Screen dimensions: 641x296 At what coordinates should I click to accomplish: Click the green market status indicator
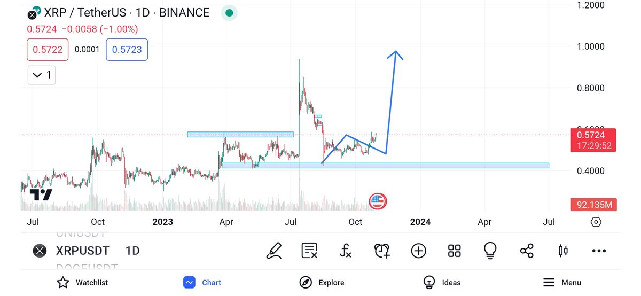[230, 13]
